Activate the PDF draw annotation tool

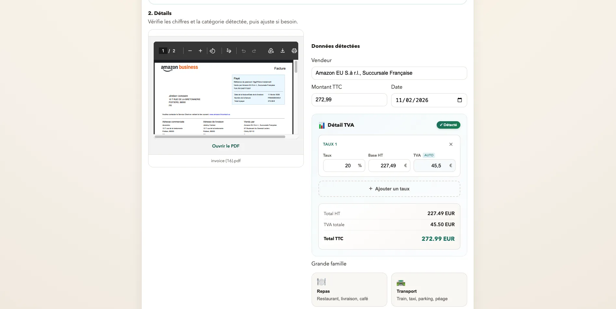229,51
